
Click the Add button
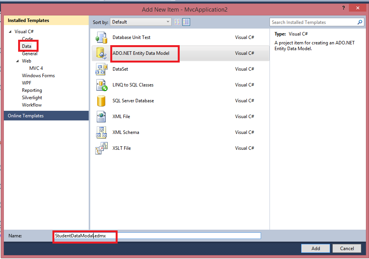(x=315, y=249)
